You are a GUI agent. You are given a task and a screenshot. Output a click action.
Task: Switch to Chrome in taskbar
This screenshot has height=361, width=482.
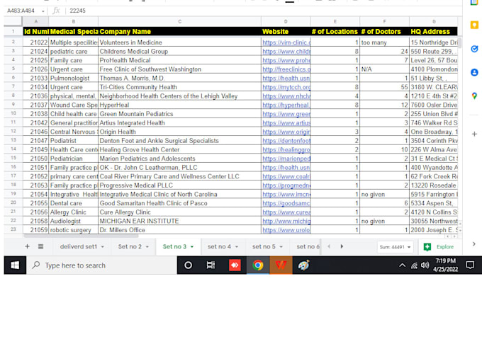click(x=258, y=265)
